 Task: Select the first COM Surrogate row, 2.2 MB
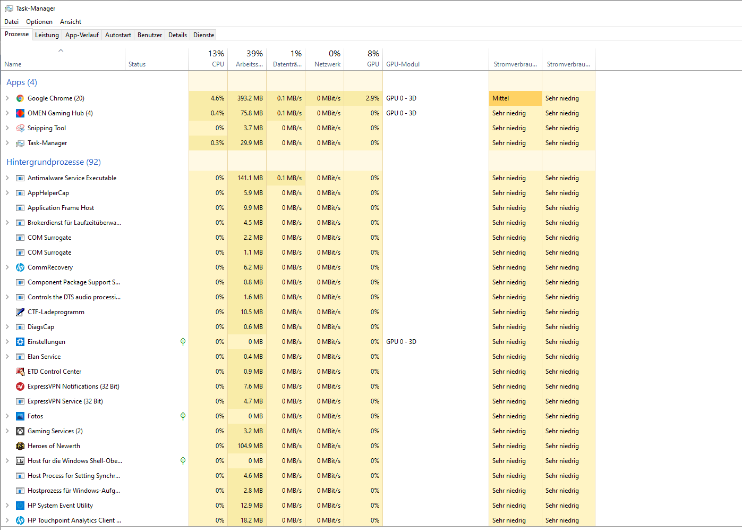[x=297, y=238]
